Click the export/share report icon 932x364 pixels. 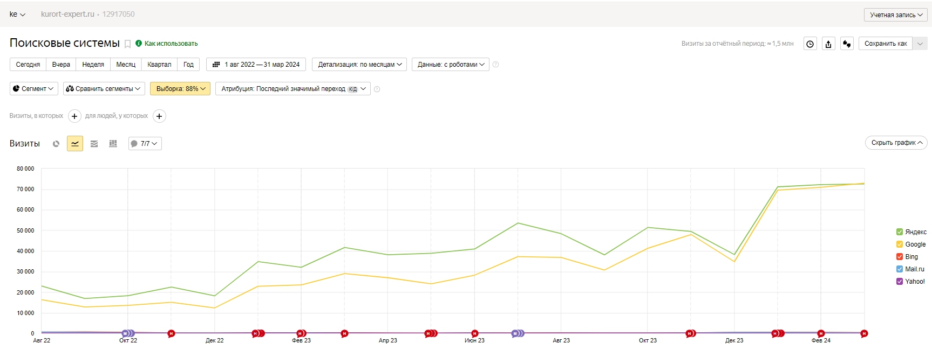[828, 44]
